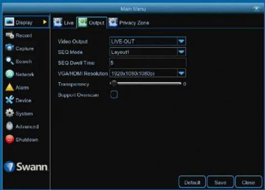Click the Transparency slider handle
The image size is (265, 190).
(114, 84)
